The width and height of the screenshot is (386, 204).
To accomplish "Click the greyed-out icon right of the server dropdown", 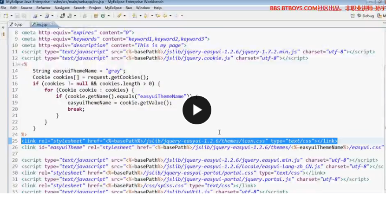I will point(85,16).
